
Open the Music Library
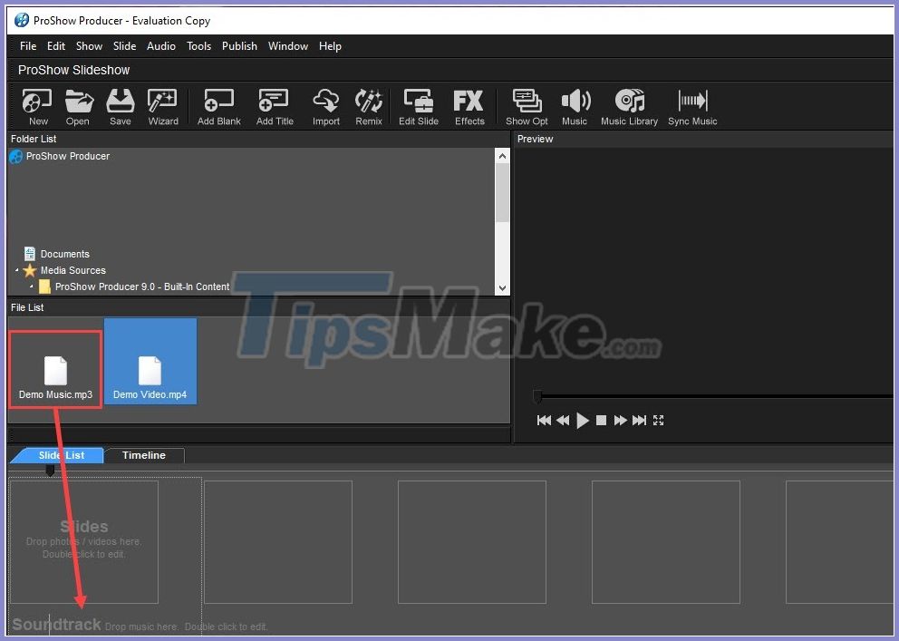pos(629,106)
